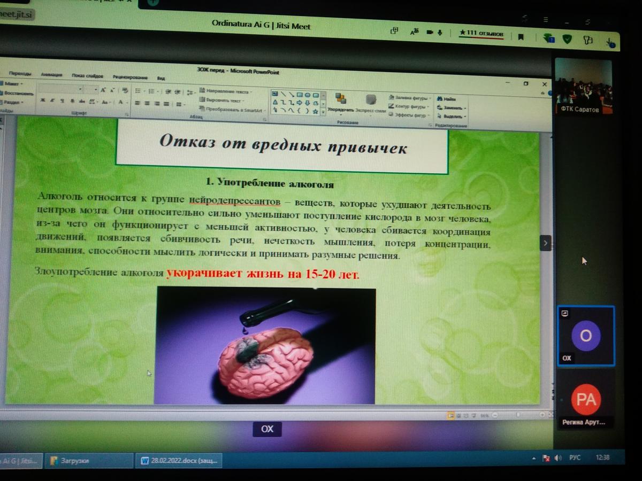Click the numbered list icon
The height and width of the screenshot is (481, 642).
[152, 92]
